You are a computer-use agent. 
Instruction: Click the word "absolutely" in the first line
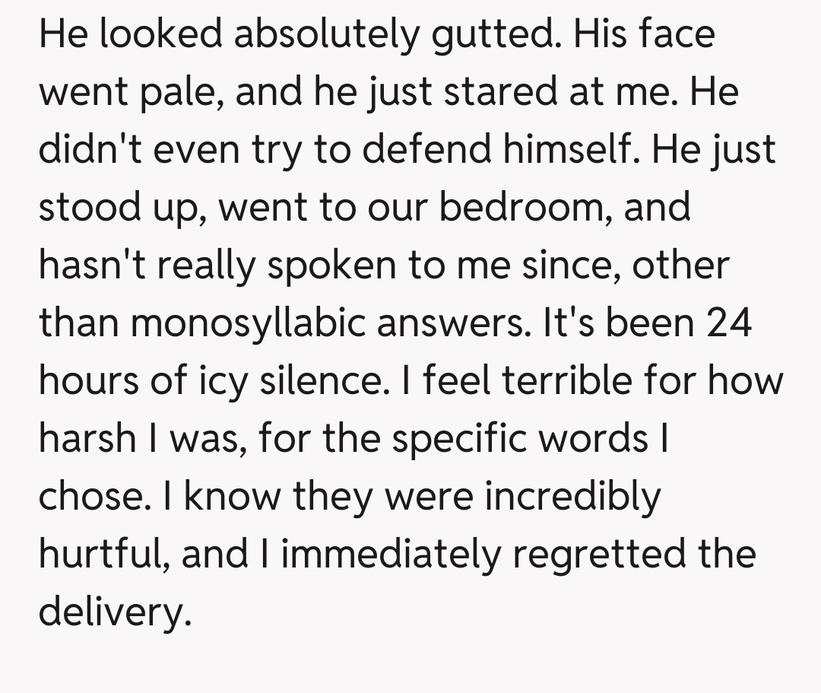coord(328,35)
